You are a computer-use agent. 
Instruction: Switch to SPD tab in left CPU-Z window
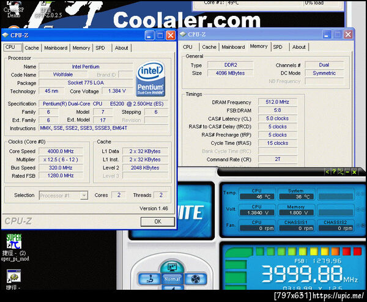(100, 48)
